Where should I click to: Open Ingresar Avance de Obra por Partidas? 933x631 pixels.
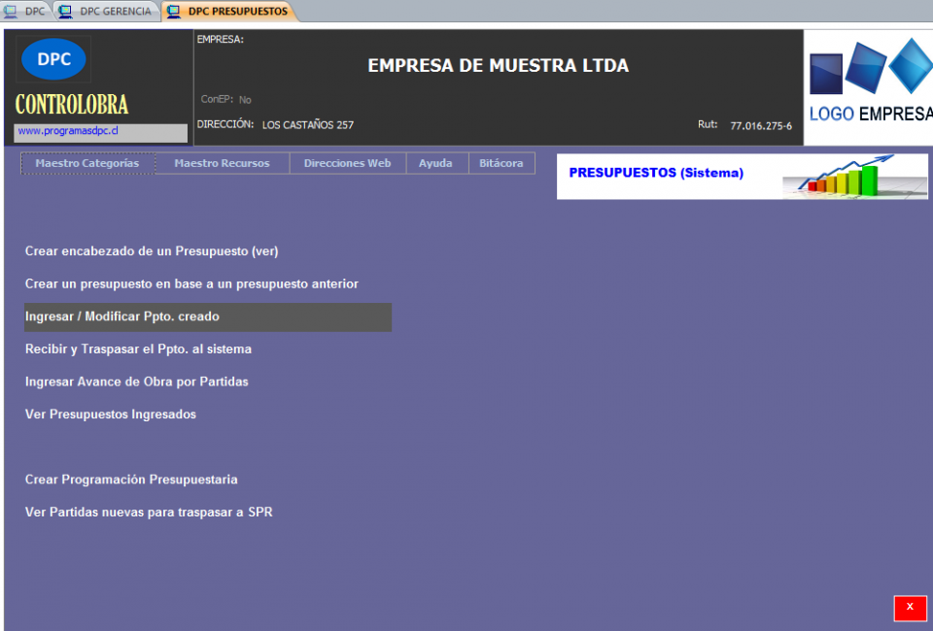[137, 382]
